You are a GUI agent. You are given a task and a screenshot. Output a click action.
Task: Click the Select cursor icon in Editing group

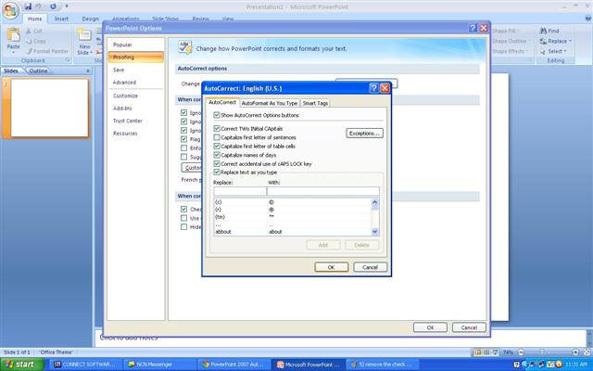click(543, 51)
